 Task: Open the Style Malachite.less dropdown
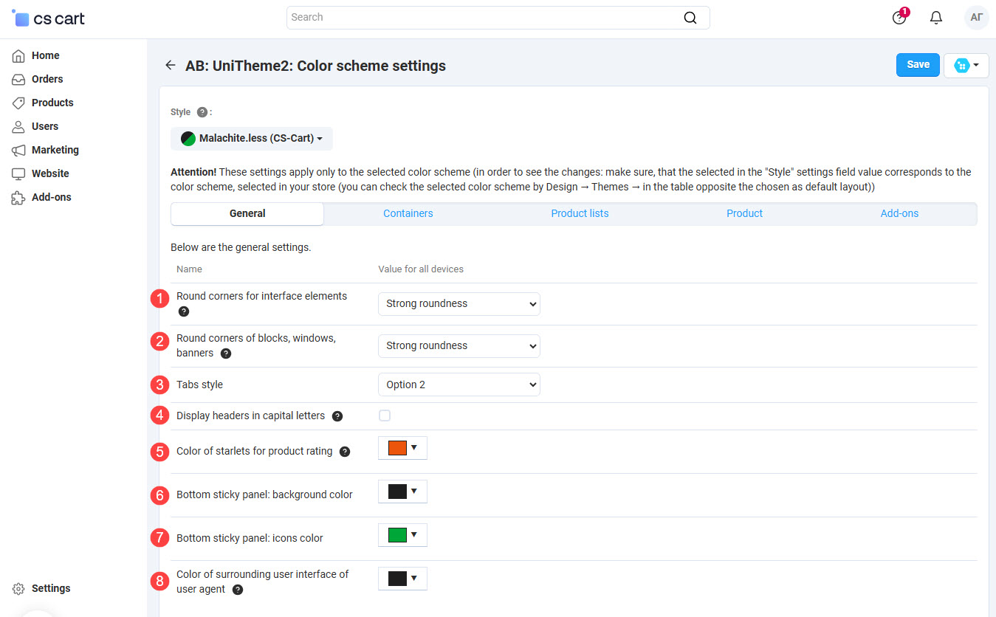(252, 138)
